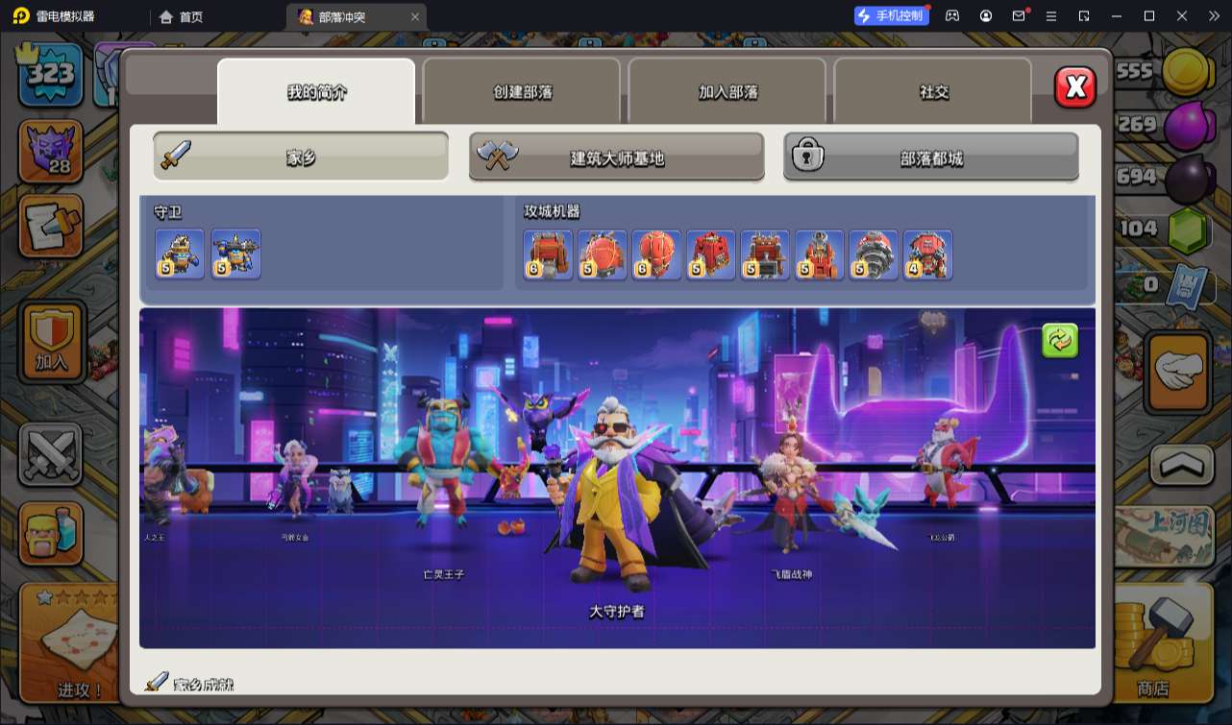Expand the emulator sidebar double-arrow
The height and width of the screenshot is (725, 1232).
[1211, 16]
